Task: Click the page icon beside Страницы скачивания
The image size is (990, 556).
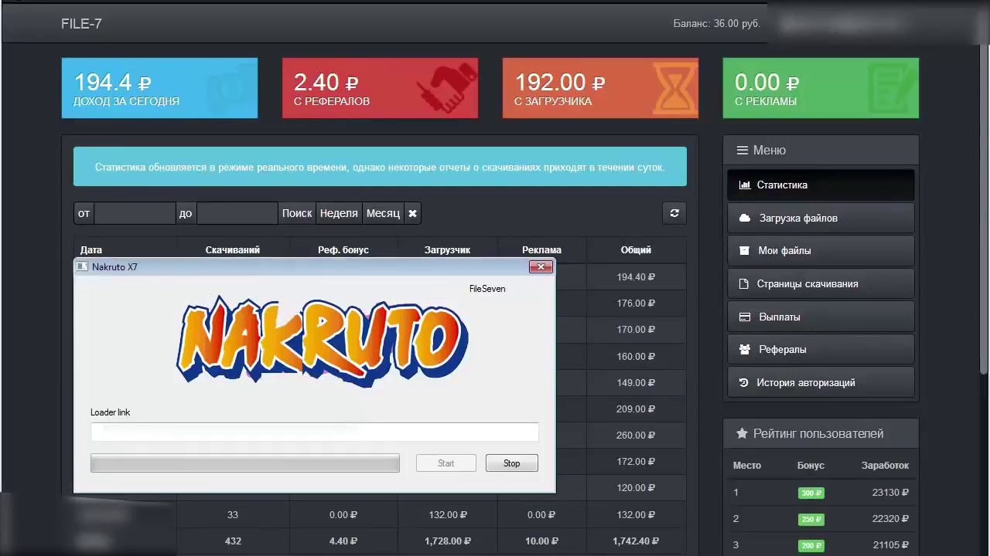Action: (744, 283)
